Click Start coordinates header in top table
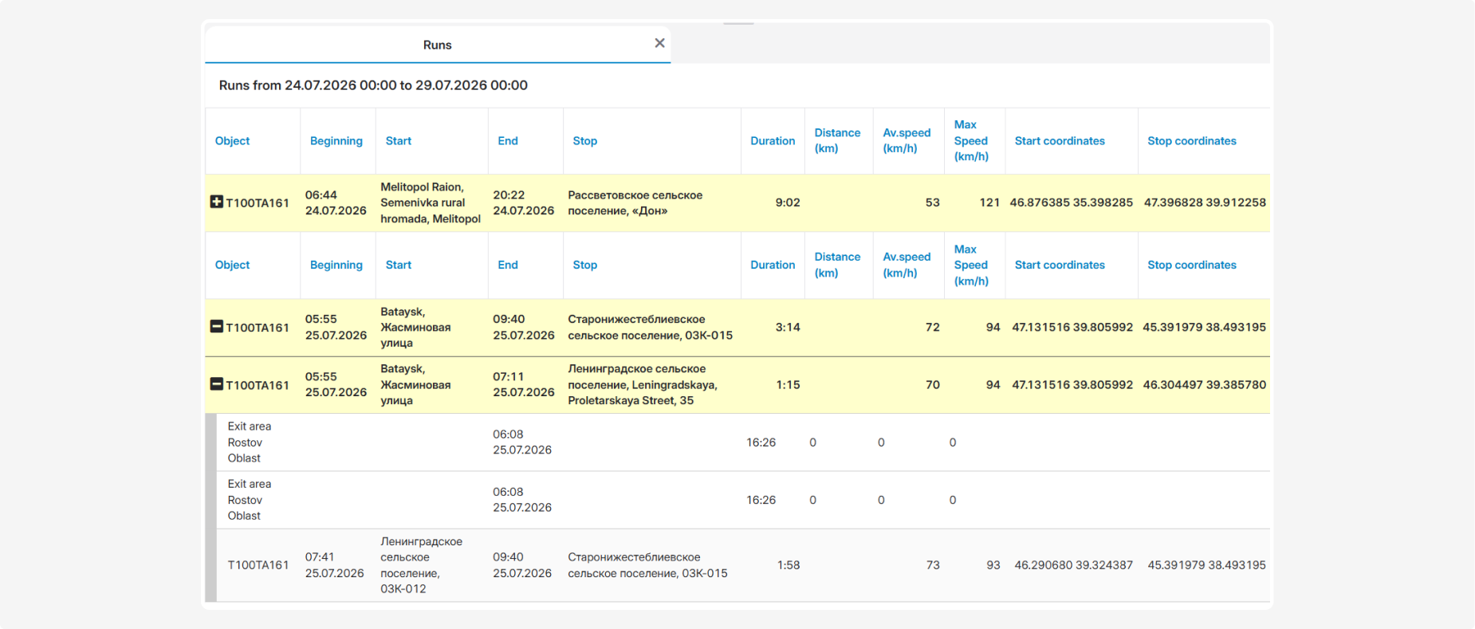Viewport: 1475px width, 629px height. point(1060,140)
